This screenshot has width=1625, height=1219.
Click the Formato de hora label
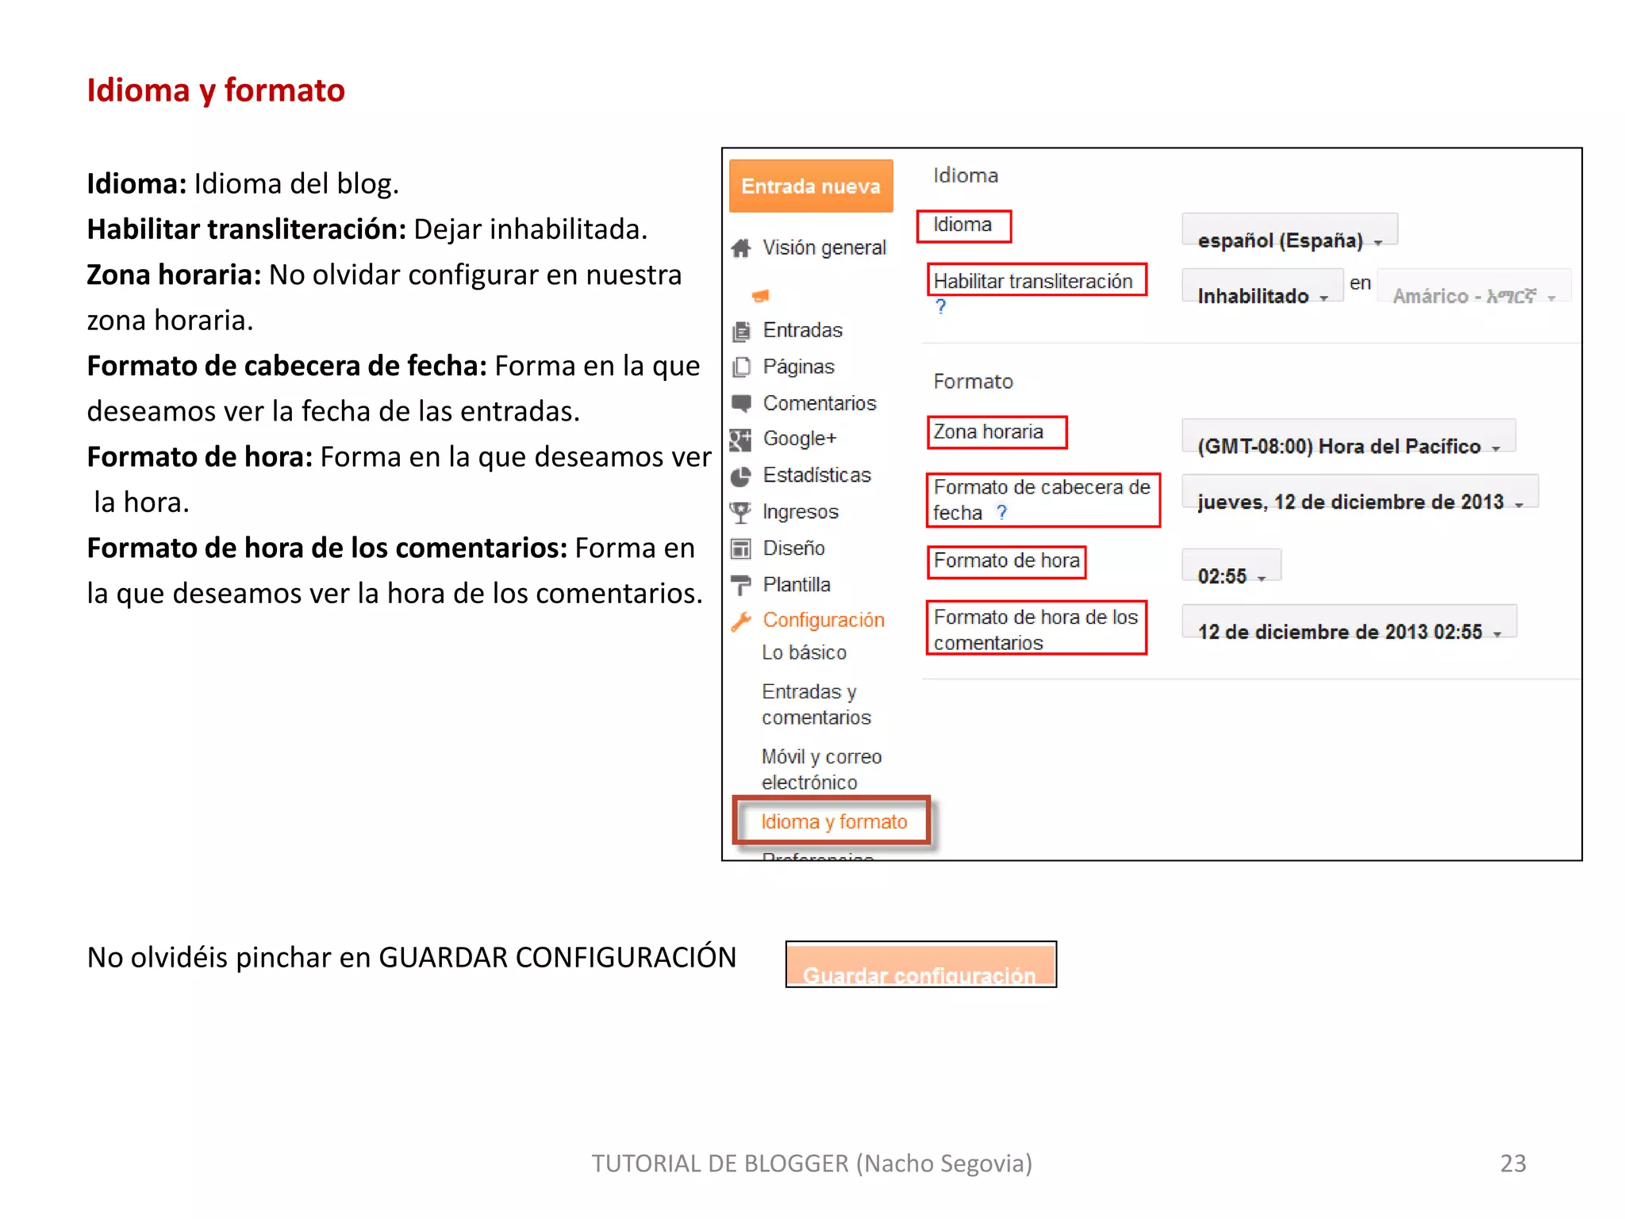pyautogui.click(x=1006, y=562)
